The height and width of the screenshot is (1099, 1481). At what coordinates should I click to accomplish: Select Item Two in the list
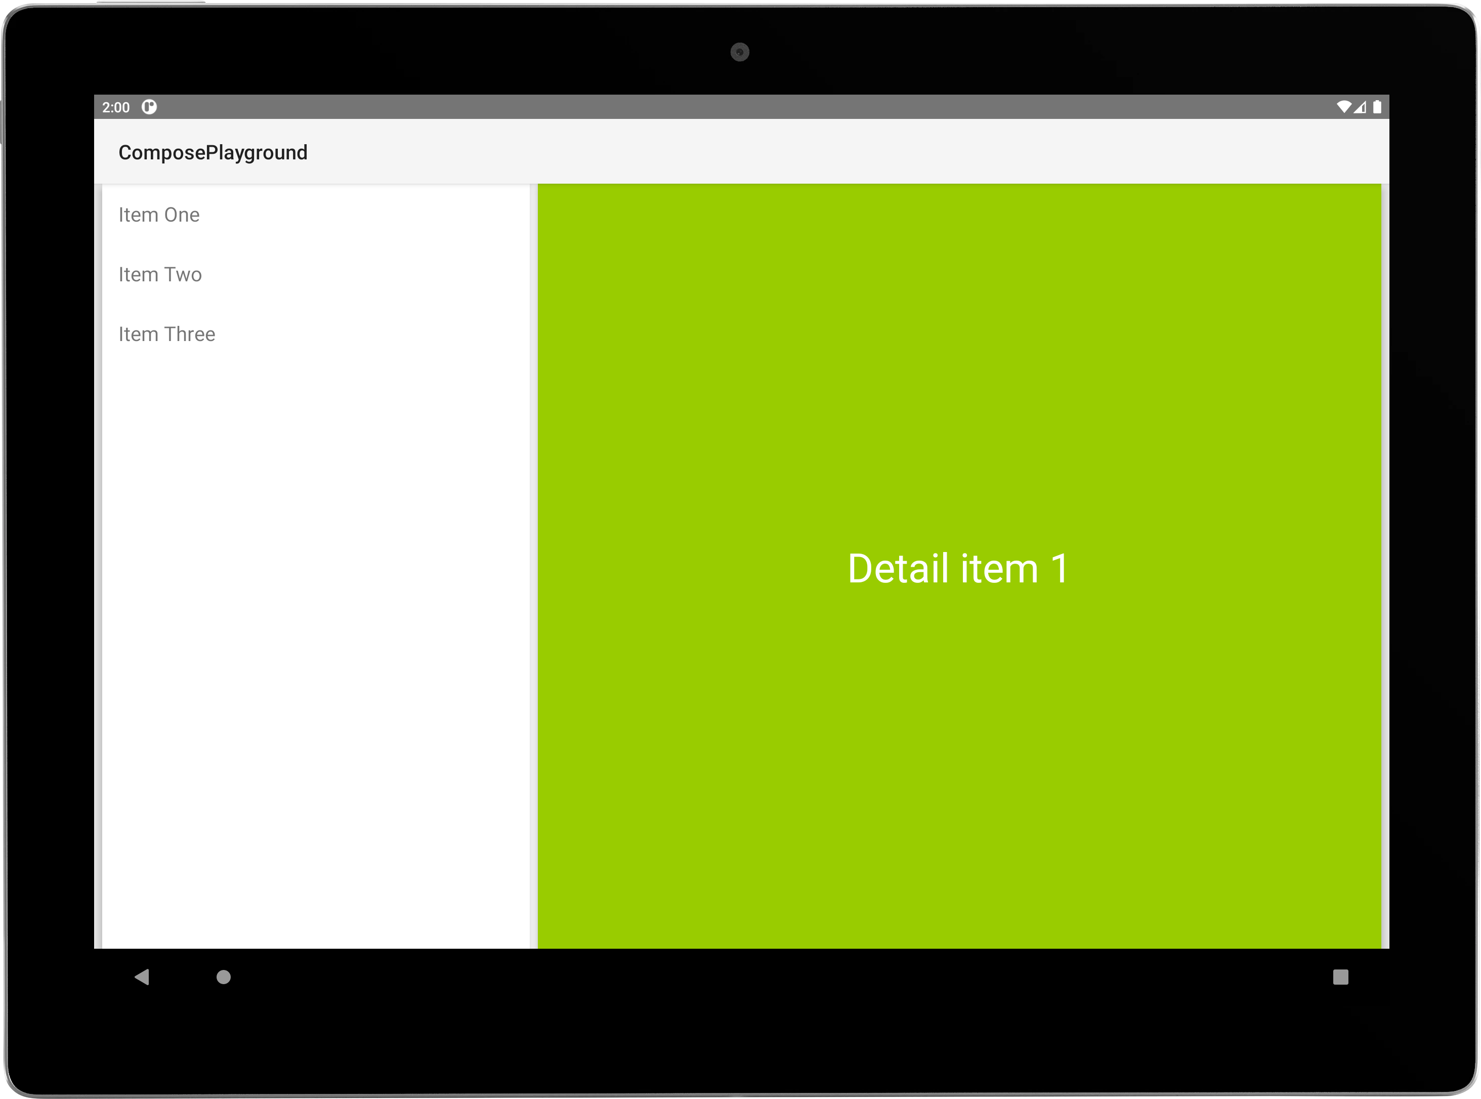point(160,275)
